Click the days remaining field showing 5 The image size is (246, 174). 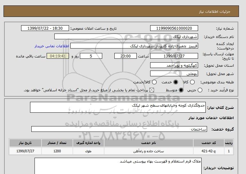[91, 56]
